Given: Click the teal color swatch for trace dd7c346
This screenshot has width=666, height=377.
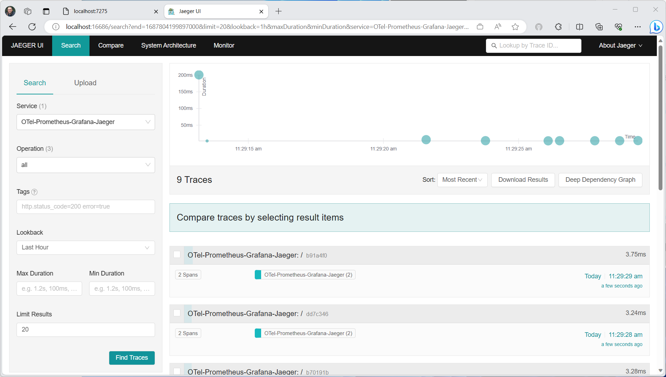Looking at the screenshot, I should click(258, 333).
